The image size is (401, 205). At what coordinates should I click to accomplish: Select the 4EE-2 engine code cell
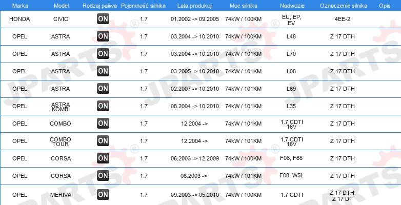tap(343, 19)
